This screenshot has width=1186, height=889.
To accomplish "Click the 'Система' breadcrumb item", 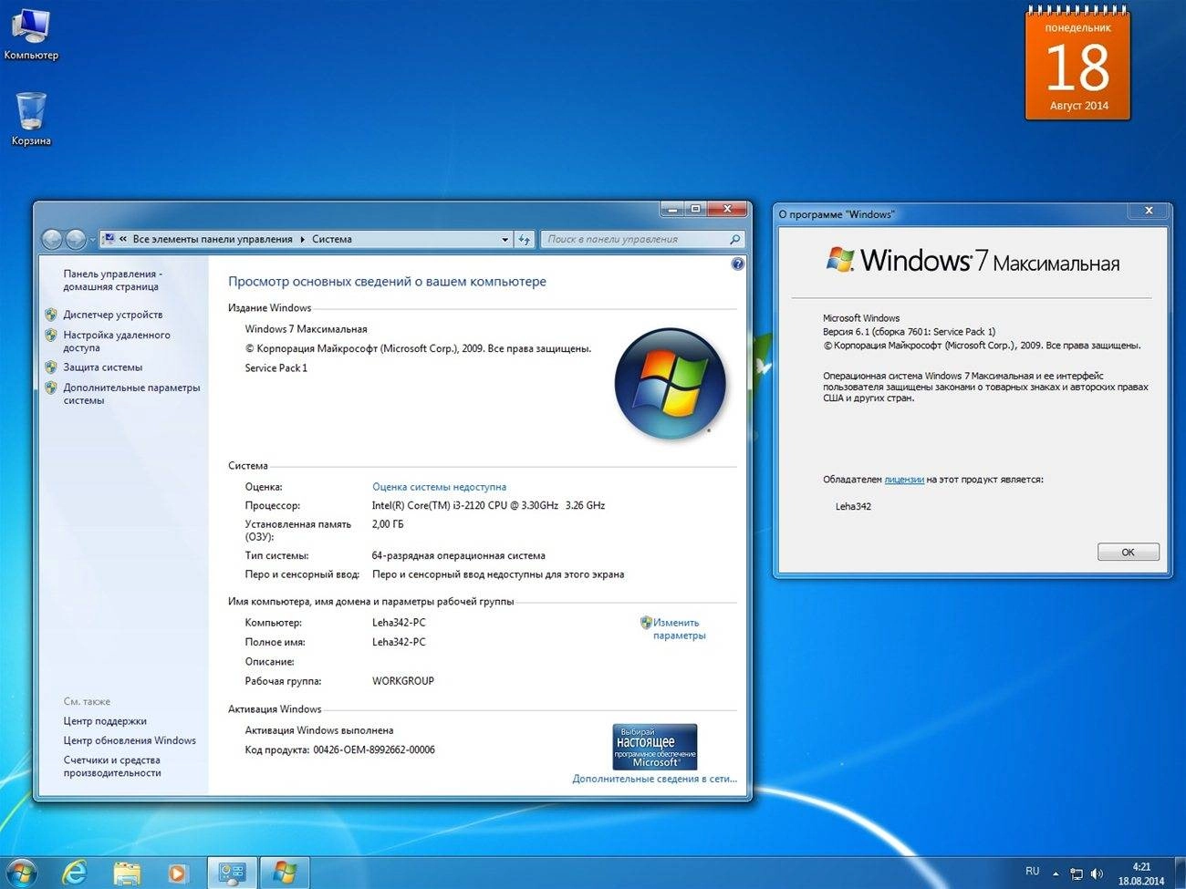I will pos(332,239).
